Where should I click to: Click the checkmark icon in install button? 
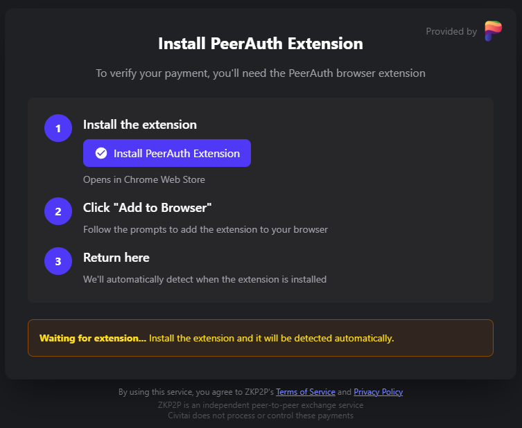click(x=101, y=153)
